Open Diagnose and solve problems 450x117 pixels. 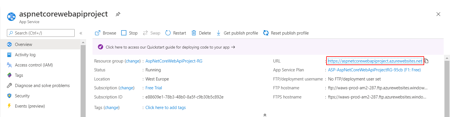click(x=40, y=86)
